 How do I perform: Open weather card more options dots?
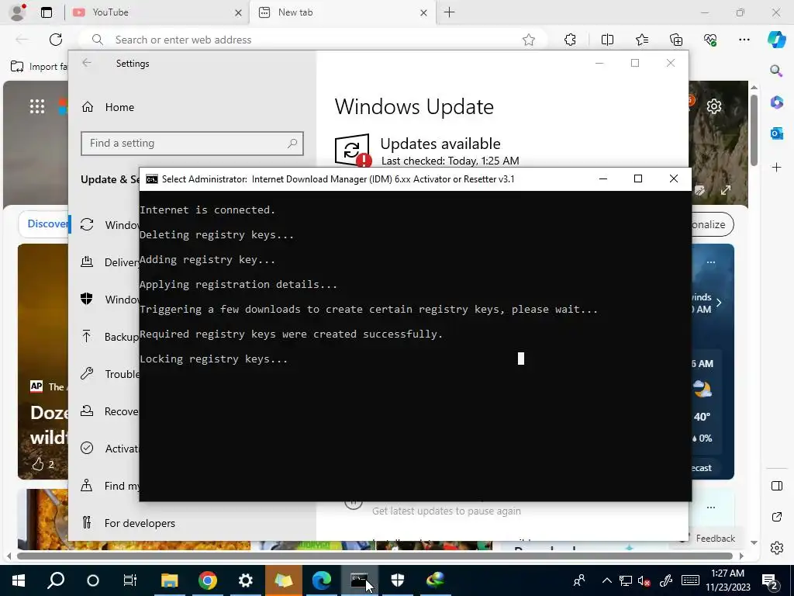point(711,262)
